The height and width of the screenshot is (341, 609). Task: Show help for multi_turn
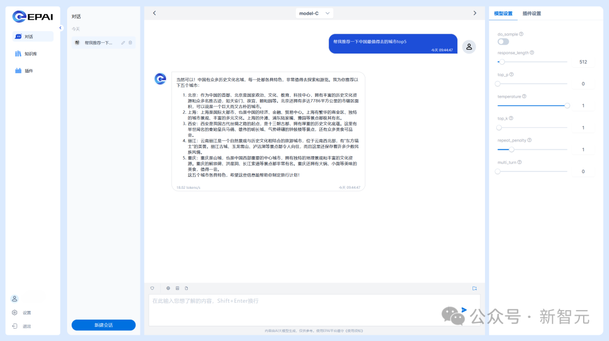[520, 162]
